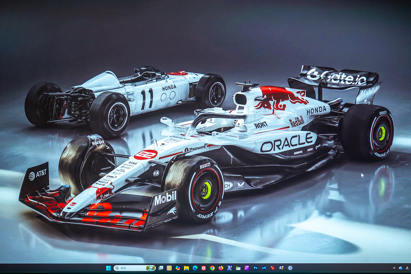Open the purple notes app icon

[247, 268]
